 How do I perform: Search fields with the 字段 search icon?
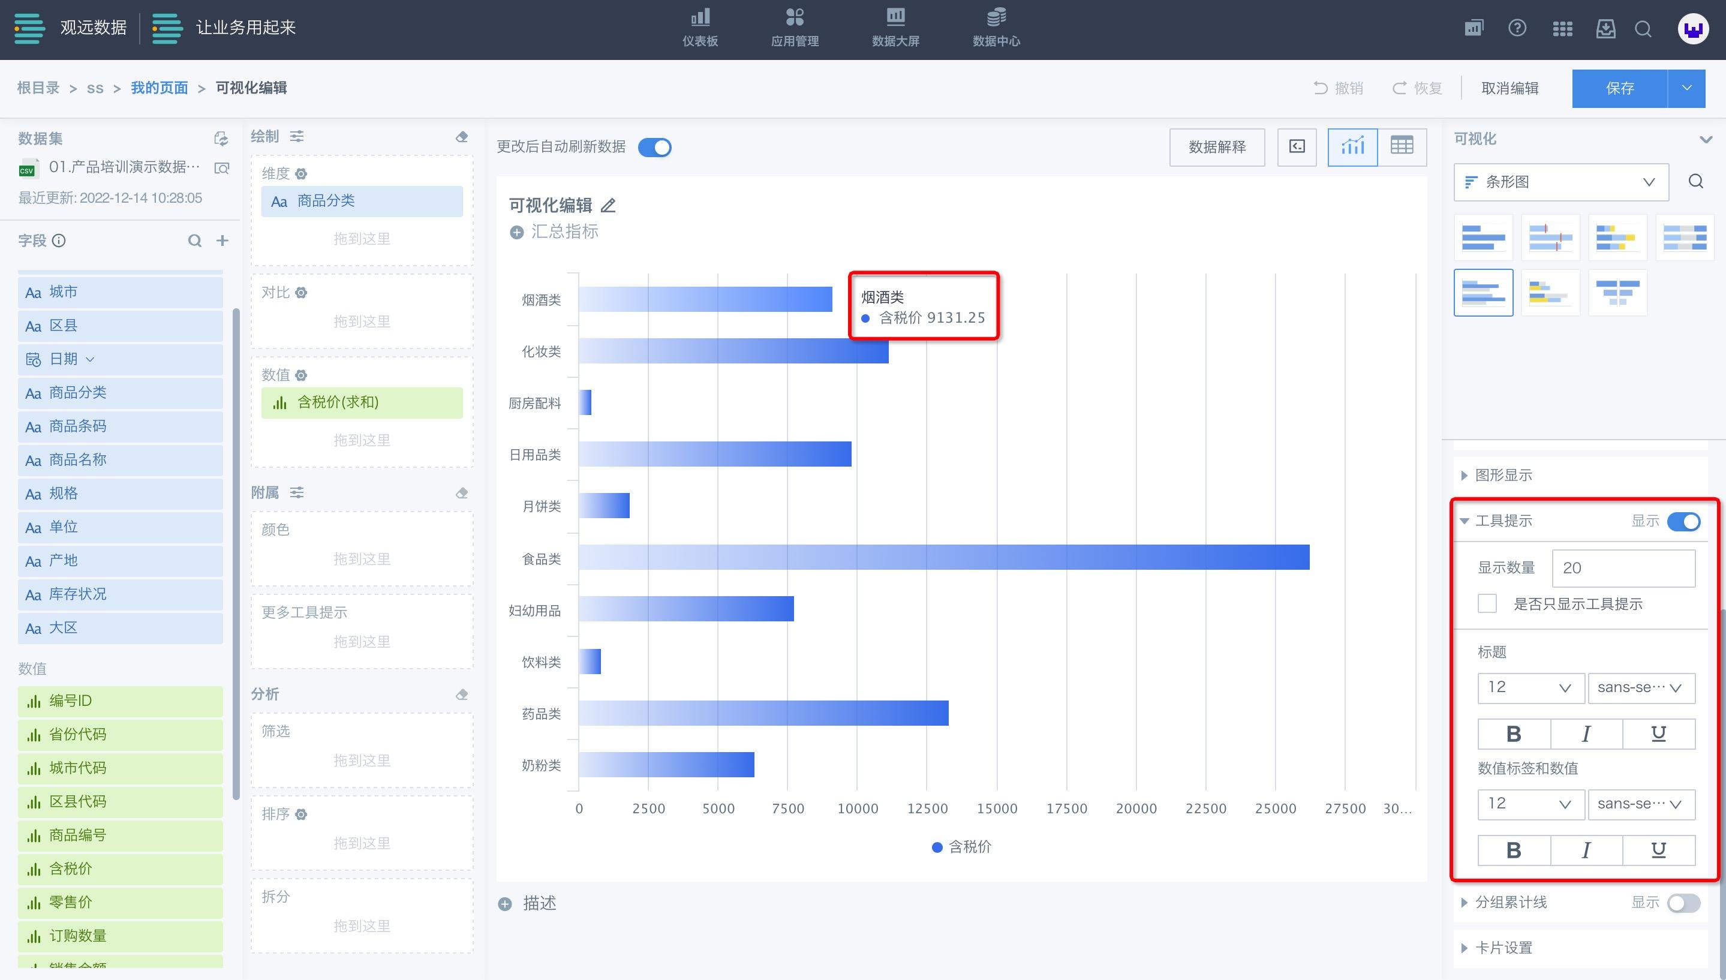(x=194, y=241)
